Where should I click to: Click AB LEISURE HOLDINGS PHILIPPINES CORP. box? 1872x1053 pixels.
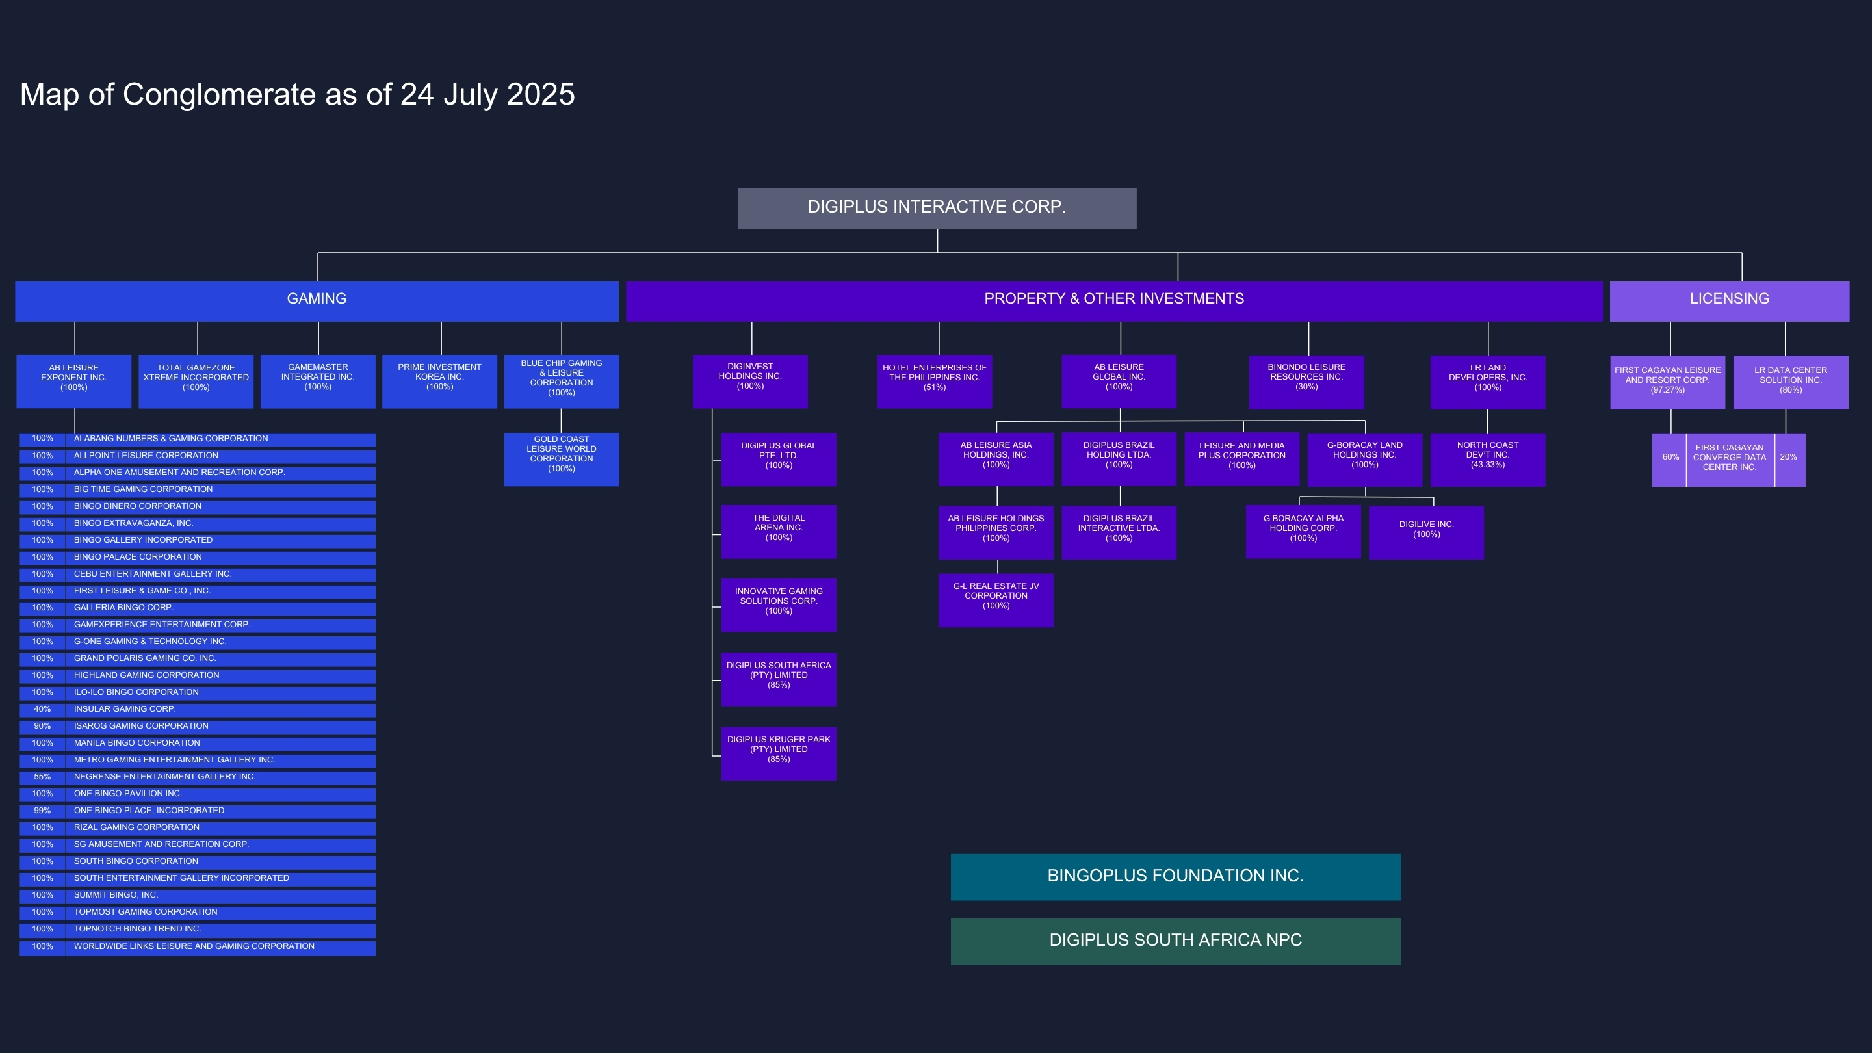(996, 532)
